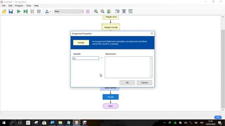
Task: Select the End terminal shape
Action: (111, 106)
